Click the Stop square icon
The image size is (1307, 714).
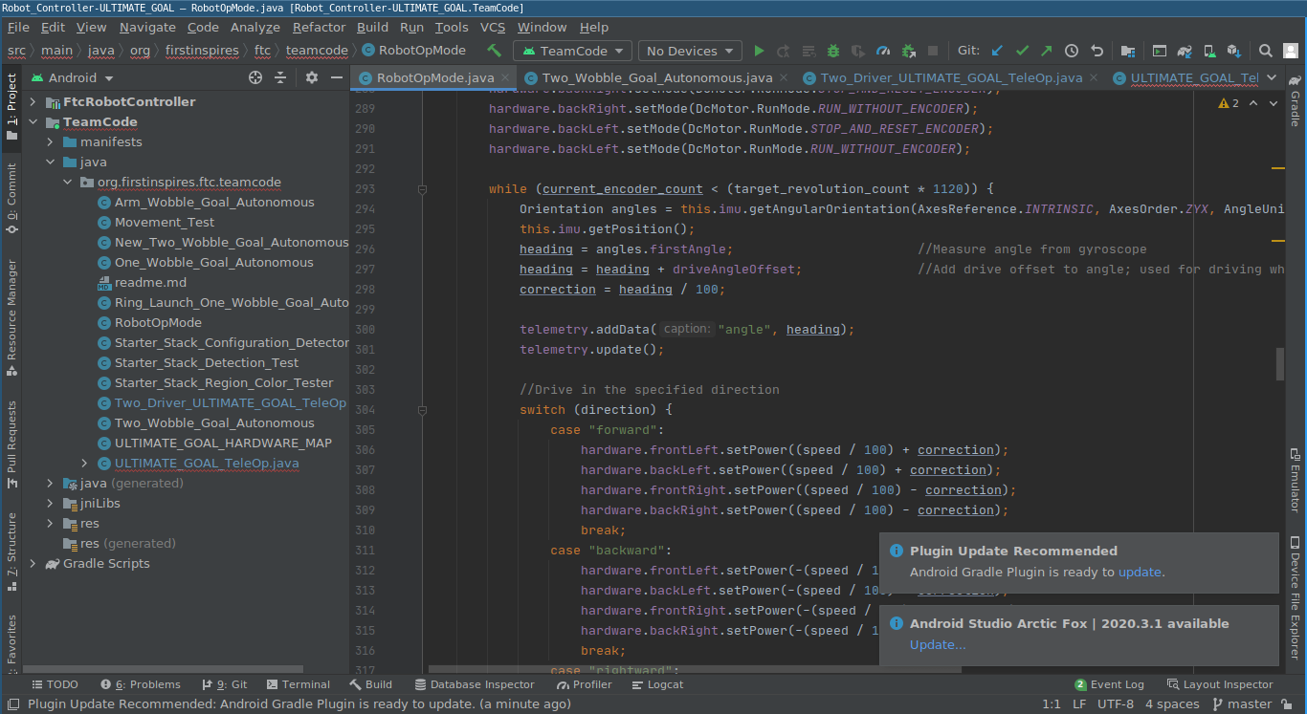pos(933,51)
